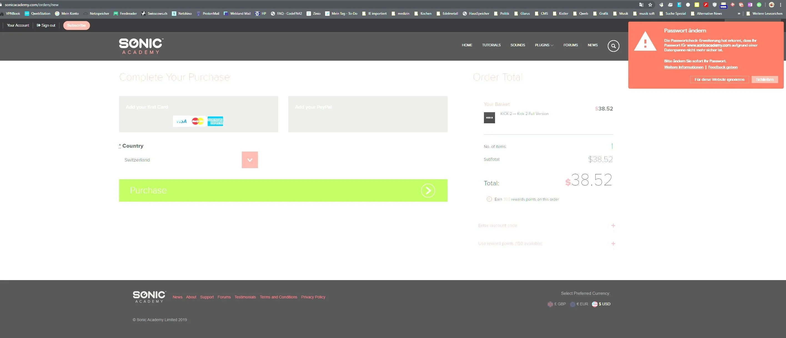Go to the Forums navigation item

571,45
